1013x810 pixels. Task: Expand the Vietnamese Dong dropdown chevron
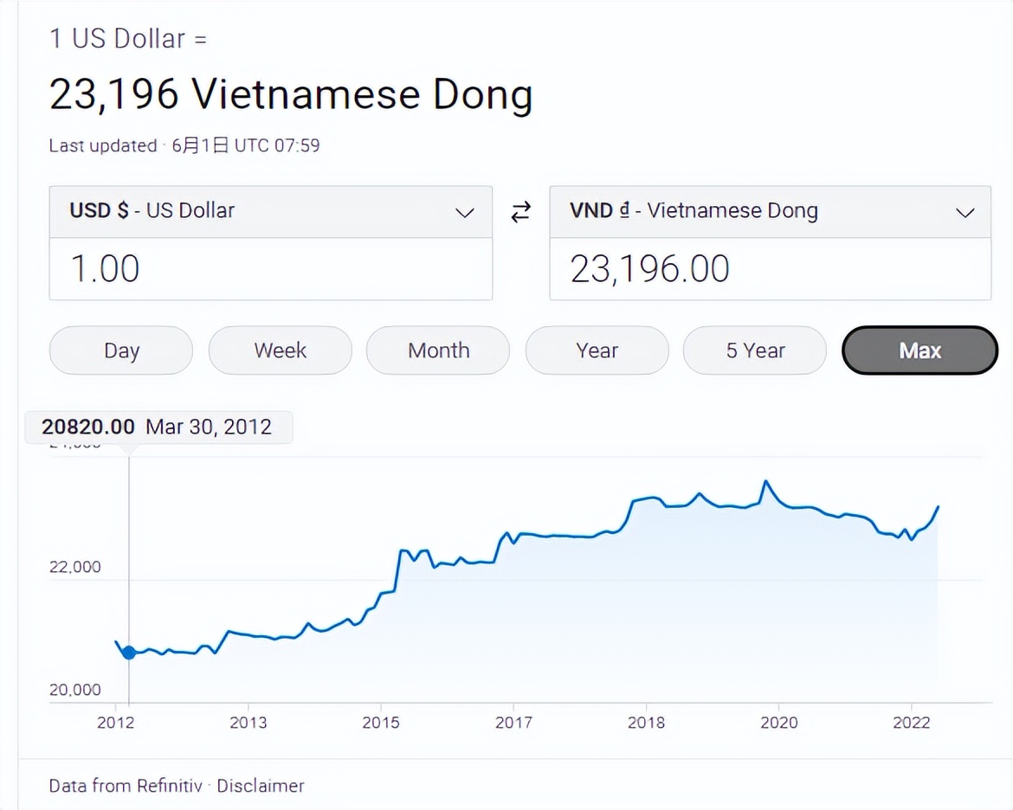click(965, 213)
